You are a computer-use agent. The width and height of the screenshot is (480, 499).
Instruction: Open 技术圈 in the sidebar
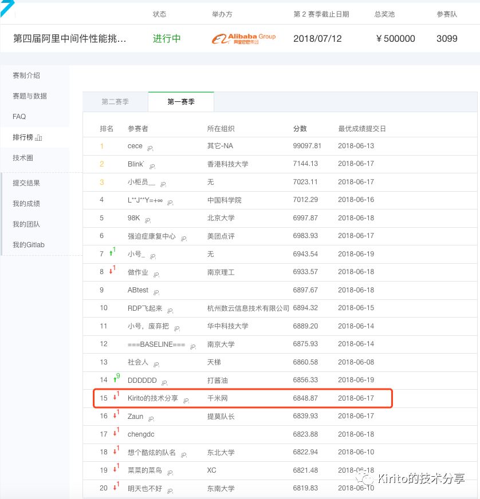23,158
